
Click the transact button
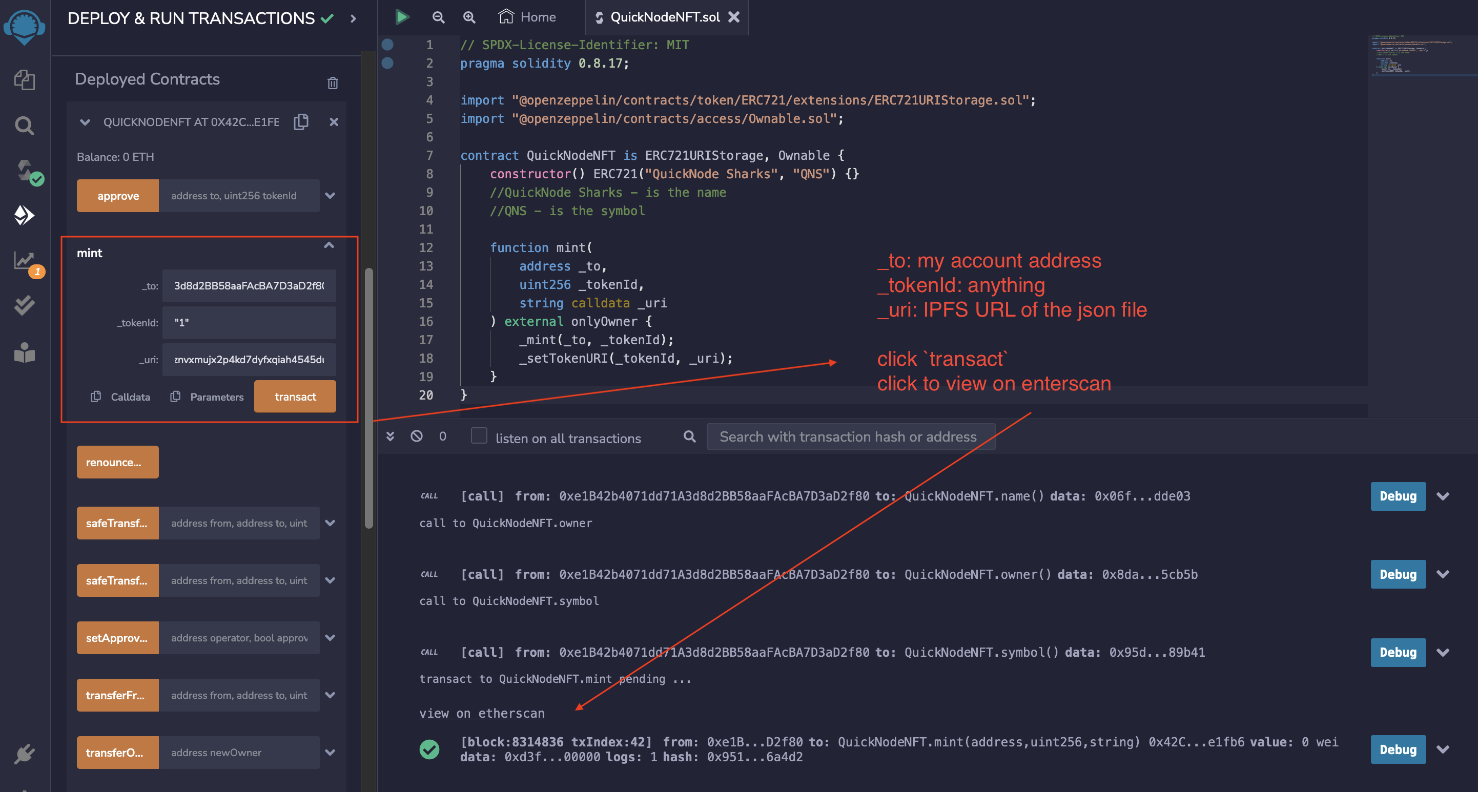(295, 397)
